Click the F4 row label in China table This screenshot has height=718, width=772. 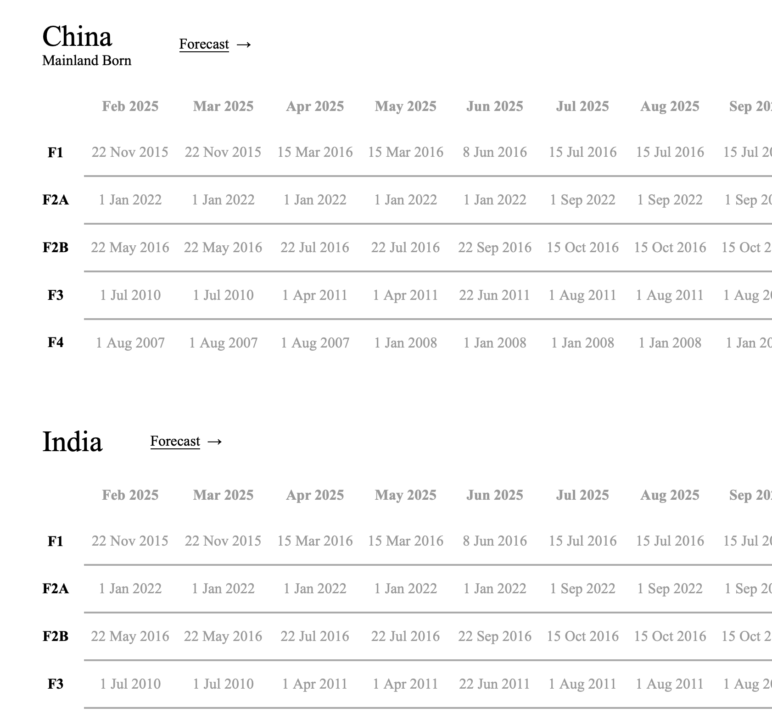[56, 342]
